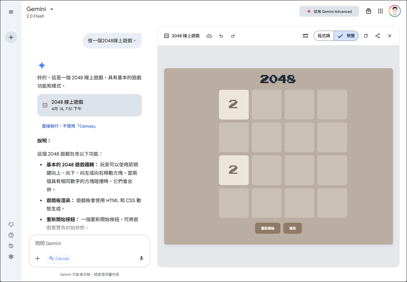Open Gem manager heart icon in sidebar
The image size is (407, 282).
pos(11,225)
